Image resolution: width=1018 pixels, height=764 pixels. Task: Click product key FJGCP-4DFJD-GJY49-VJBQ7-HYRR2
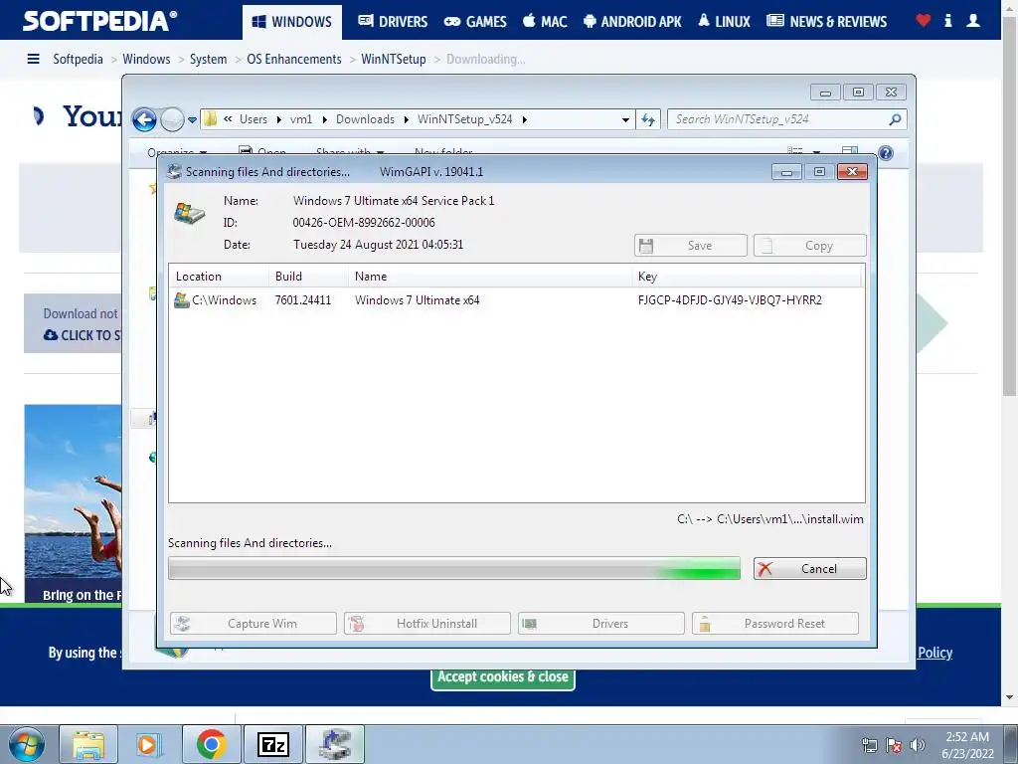[730, 300]
